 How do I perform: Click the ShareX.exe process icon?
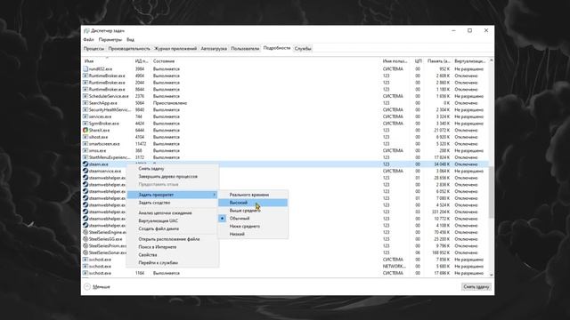(x=85, y=130)
